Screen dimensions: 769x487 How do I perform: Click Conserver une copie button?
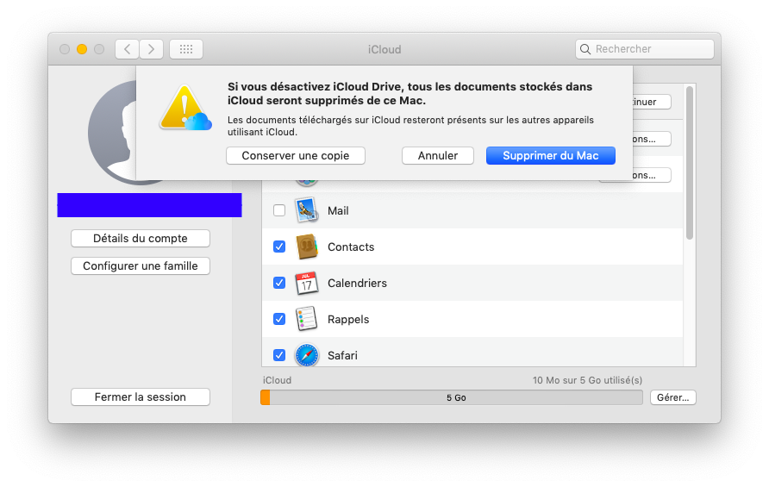(295, 155)
